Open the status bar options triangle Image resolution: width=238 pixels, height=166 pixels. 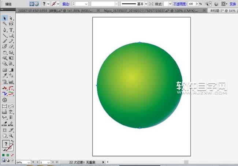point(103,162)
